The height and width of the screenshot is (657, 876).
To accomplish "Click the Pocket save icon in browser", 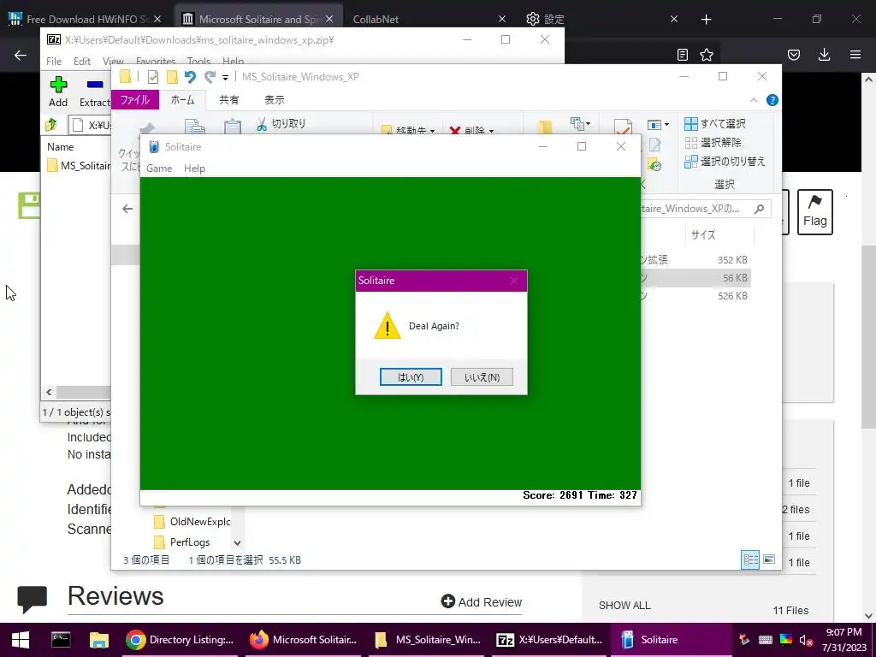I will pos(794,55).
